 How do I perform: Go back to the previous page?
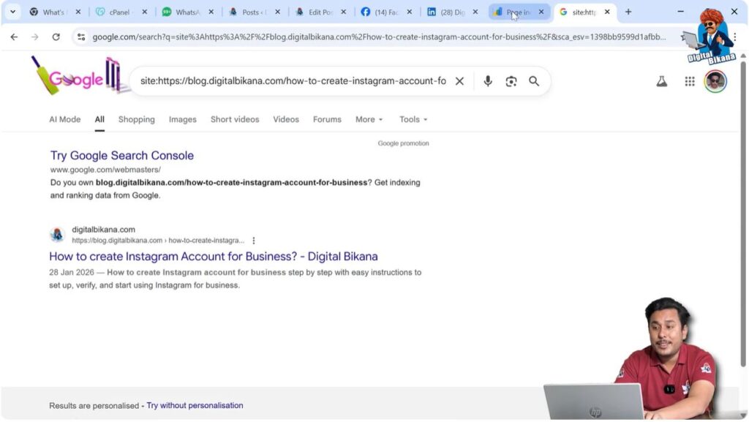click(14, 37)
